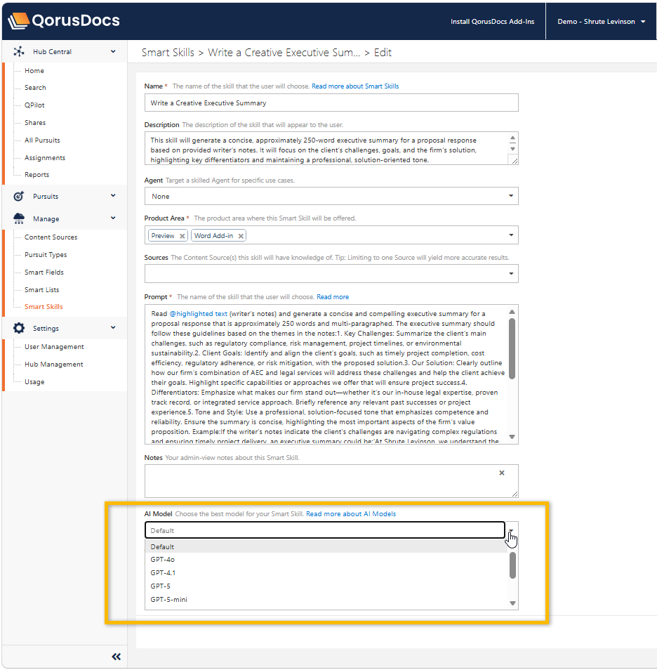Click the Manage cloud icon
Viewport: 657px width, 670px height.
pos(19,218)
